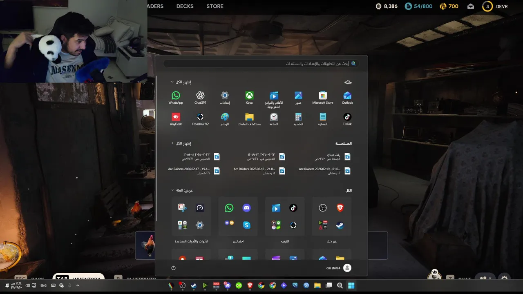Launch the pinned Outlook app

347,98
